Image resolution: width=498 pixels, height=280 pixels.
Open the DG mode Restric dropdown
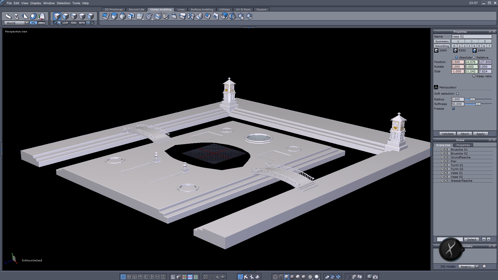point(477,267)
